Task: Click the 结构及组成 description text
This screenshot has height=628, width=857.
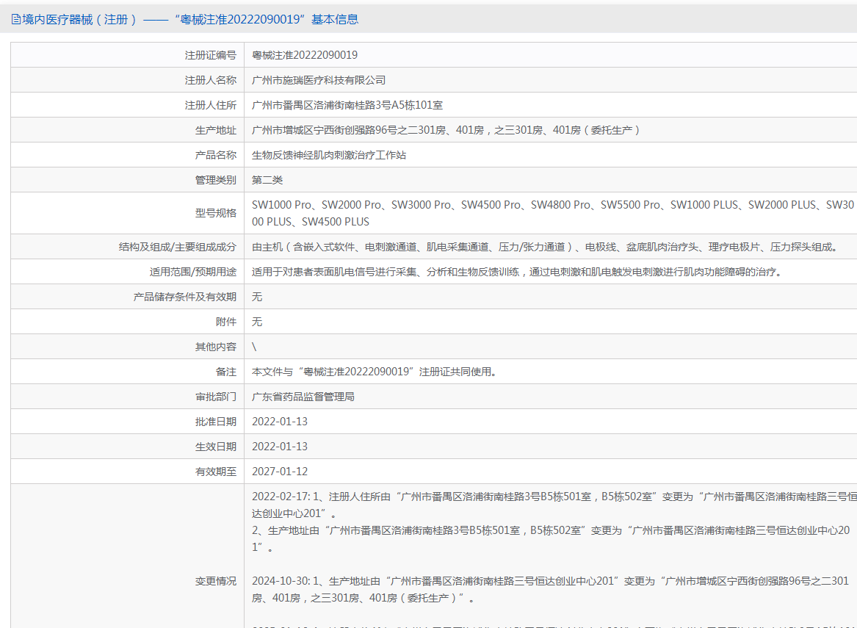Action: (x=544, y=247)
